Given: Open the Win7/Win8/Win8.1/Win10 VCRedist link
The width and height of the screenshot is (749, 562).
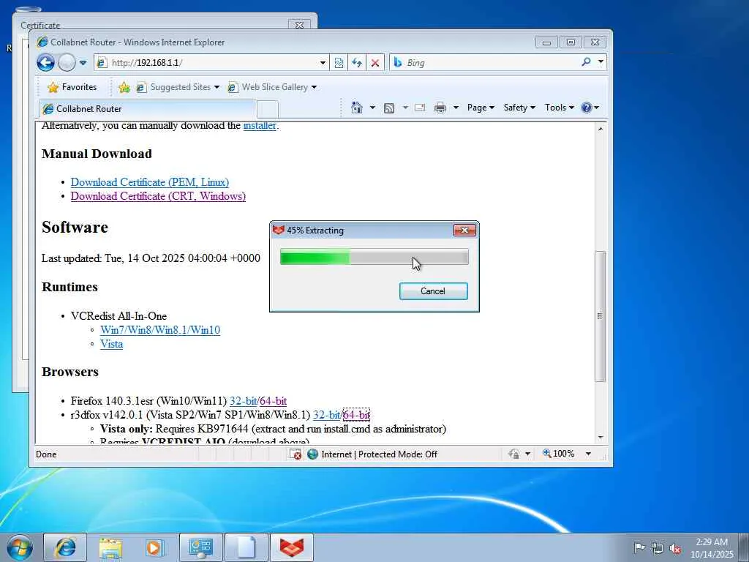Looking at the screenshot, I should coord(160,330).
